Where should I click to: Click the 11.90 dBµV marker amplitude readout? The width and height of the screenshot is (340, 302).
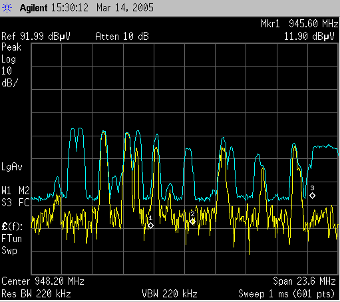click(x=309, y=36)
